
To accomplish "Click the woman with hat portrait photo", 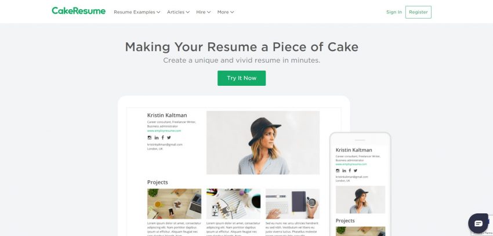I will coord(263,143).
